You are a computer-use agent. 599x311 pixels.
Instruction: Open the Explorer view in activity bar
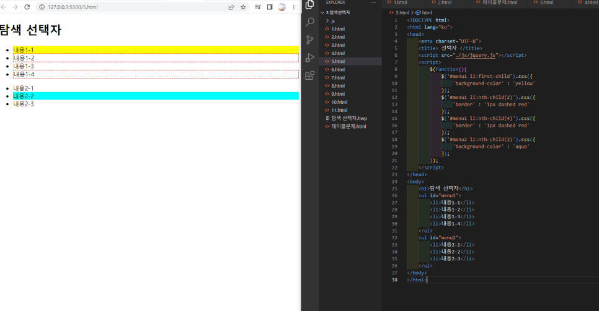click(x=310, y=4)
